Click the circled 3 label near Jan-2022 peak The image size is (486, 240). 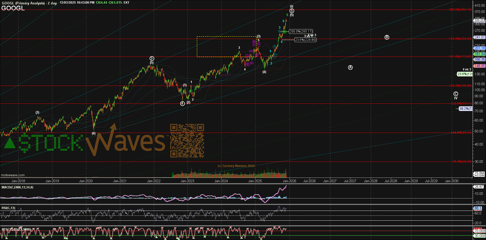[152, 59]
